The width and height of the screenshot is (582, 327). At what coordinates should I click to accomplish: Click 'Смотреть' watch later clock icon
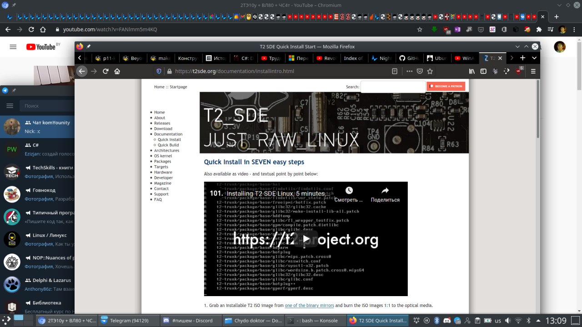(x=349, y=190)
